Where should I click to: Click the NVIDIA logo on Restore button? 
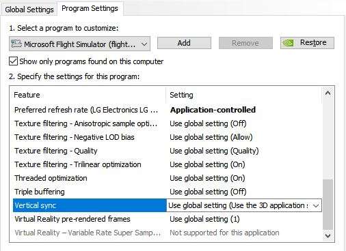288,43
